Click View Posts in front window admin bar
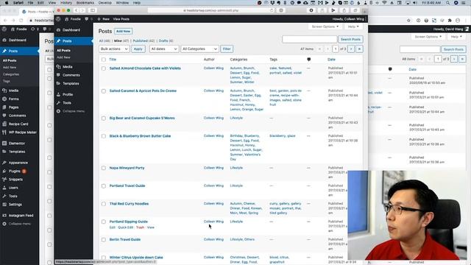This screenshot has height=265, width=471. 121,19
